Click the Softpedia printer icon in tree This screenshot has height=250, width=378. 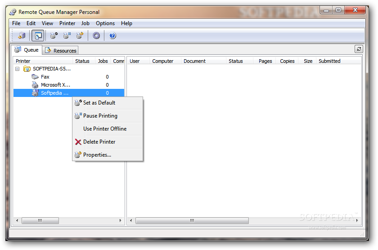point(35,93)
